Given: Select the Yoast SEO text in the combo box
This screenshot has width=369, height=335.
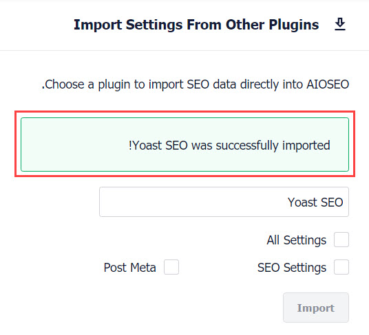Looking at the screenshot, I should (x=315, y=203).
